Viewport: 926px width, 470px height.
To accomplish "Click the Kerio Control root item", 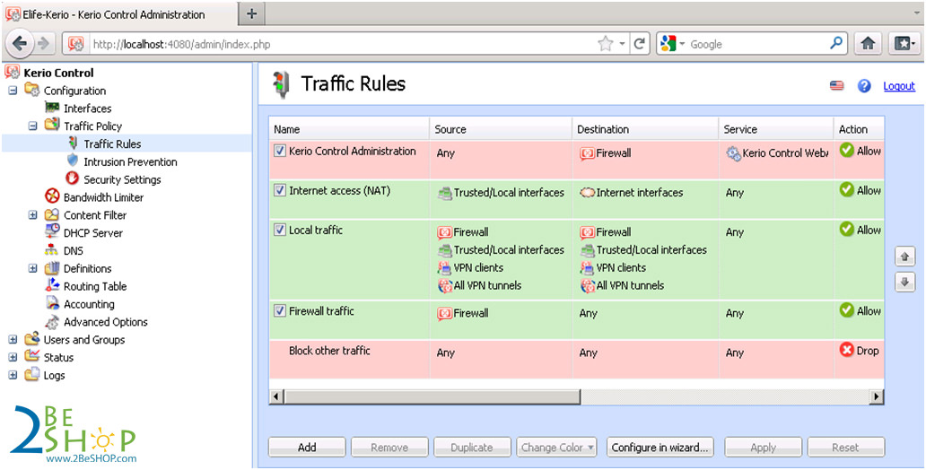I will click(58, 74).
